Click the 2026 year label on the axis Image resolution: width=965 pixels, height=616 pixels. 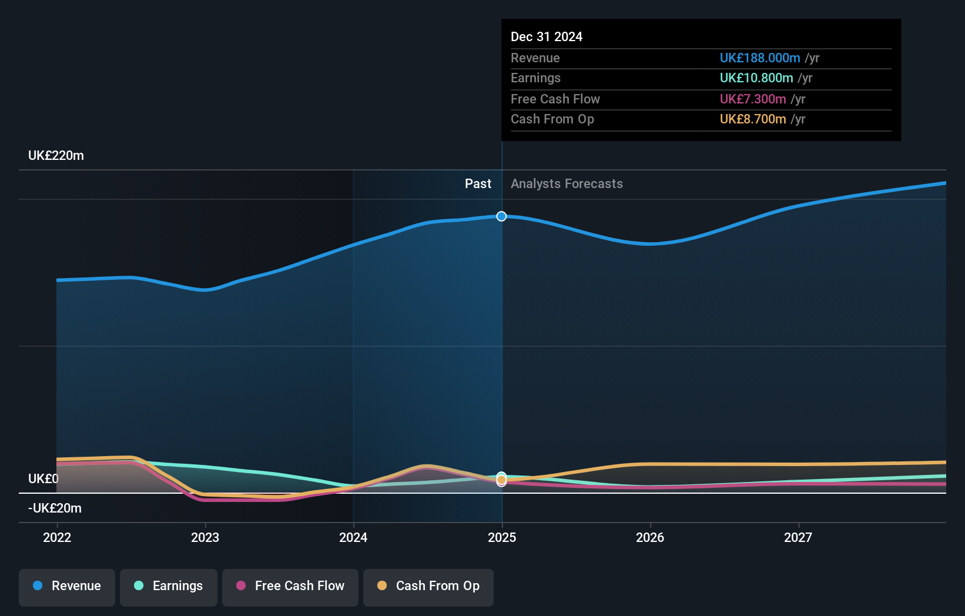650,537
